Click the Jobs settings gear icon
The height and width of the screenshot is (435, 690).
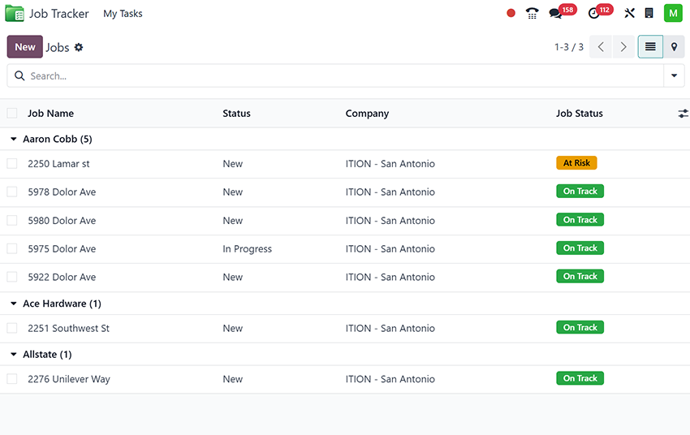coord(79,47)
